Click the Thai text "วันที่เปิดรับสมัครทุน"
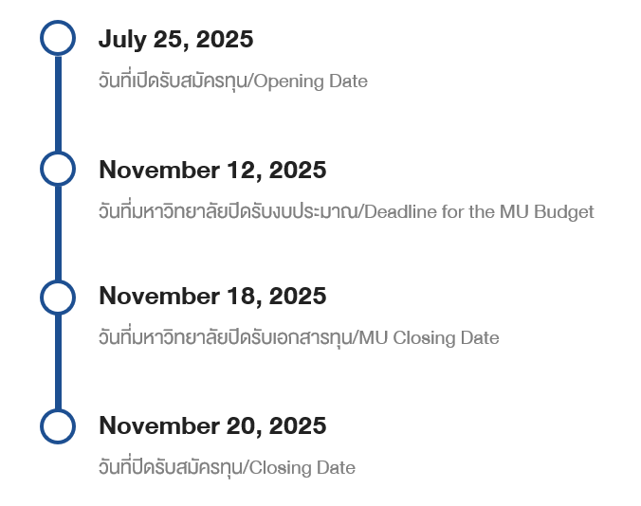The image size is (641, 506). point(171,81)
